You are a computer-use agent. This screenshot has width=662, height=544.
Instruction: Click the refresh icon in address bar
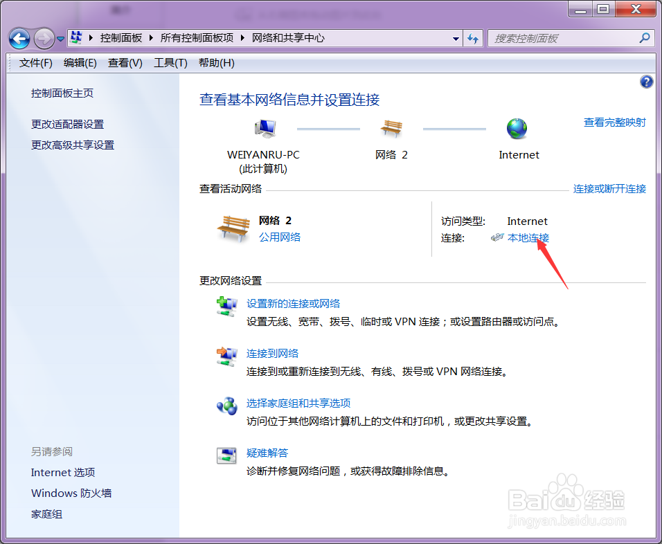click(473, 38)
